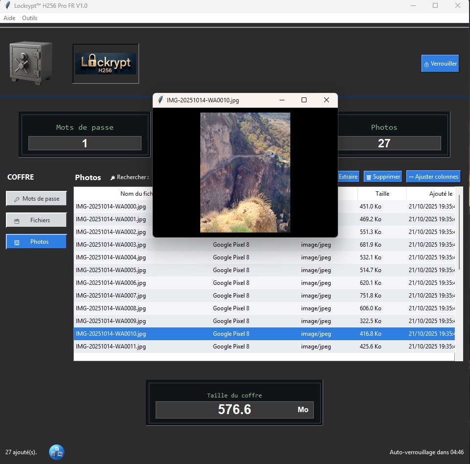The image size is (470, 464).
Task: Lock the vault with the Verrouiller button
Action: coord(440,63)
